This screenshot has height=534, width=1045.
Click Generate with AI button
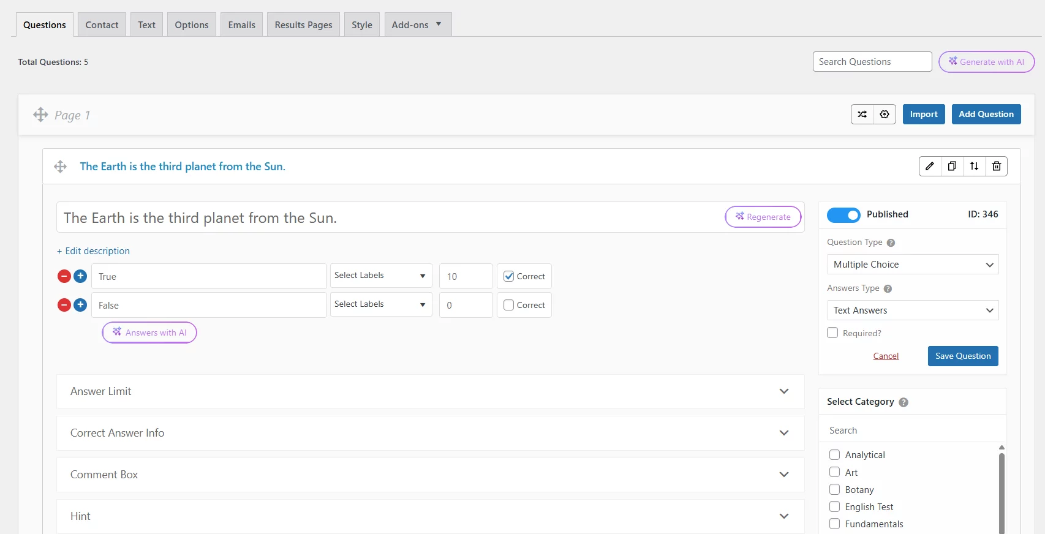[x=986, y=62]
